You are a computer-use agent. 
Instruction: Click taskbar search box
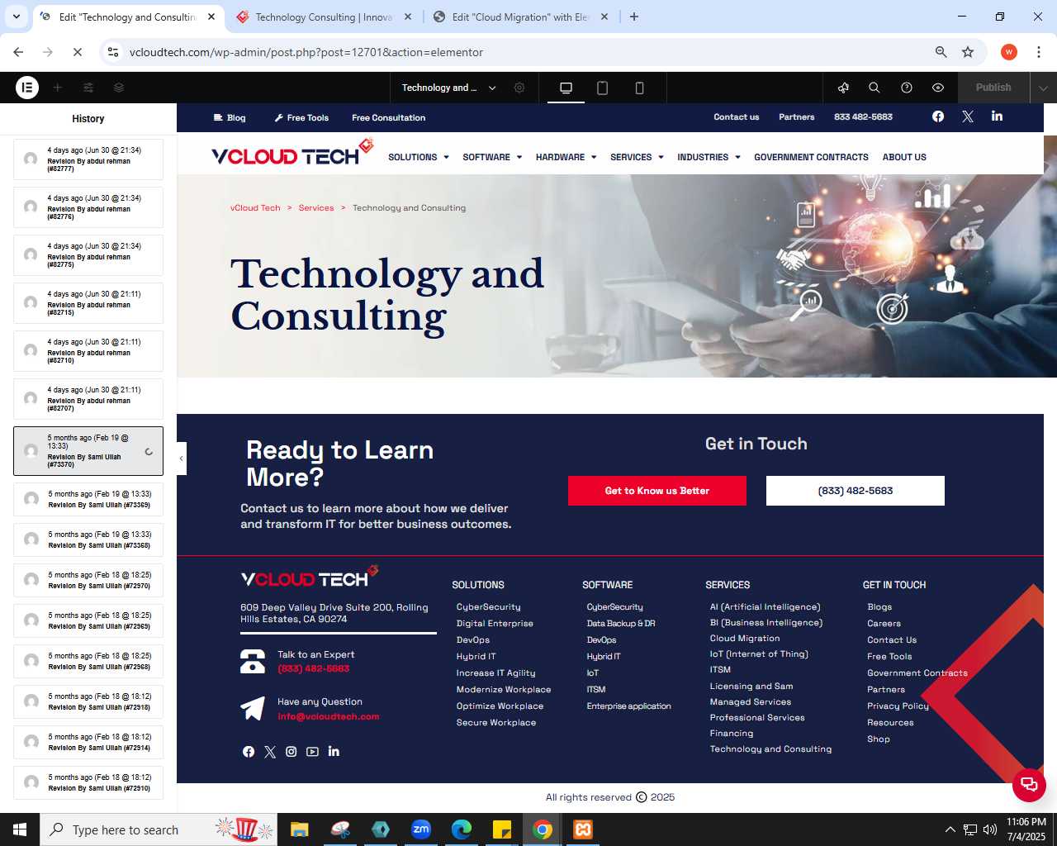(x=159, y=829)
